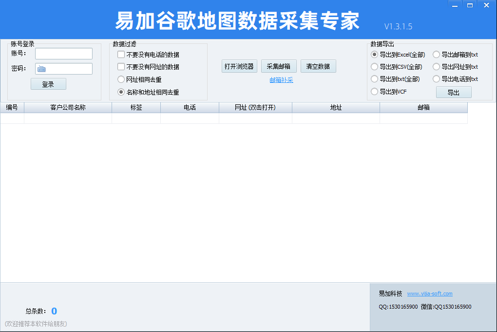Click the 清空数据 button
Viewport: 497px width, 332px height.
[x=318, y=66]
